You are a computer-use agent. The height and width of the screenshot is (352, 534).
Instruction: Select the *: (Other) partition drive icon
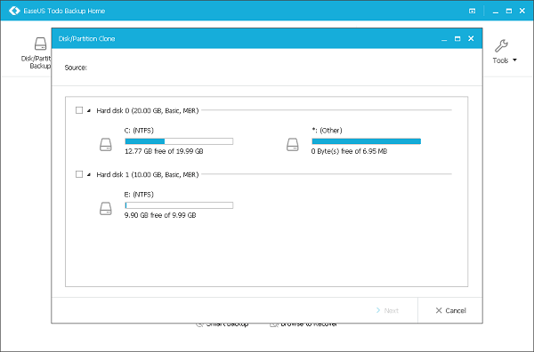(x=293, y=145)
